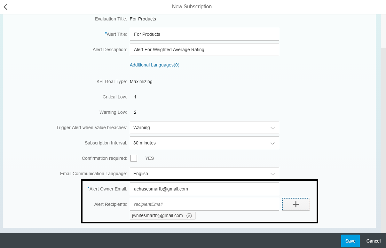386x248 pixels.
Task: Focus the Alert Title input field
Action: 204,34
